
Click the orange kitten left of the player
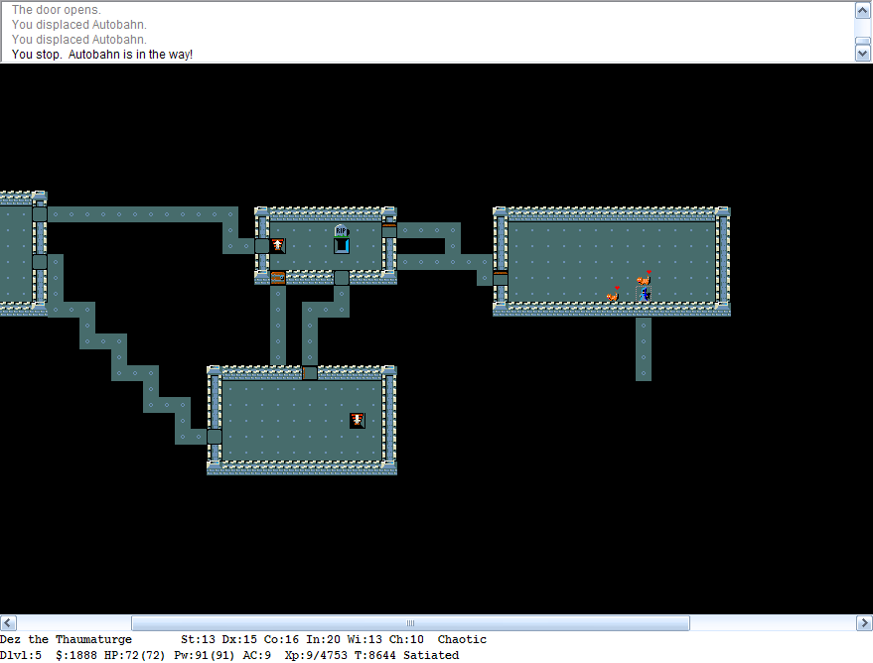(x=613, y=294)
